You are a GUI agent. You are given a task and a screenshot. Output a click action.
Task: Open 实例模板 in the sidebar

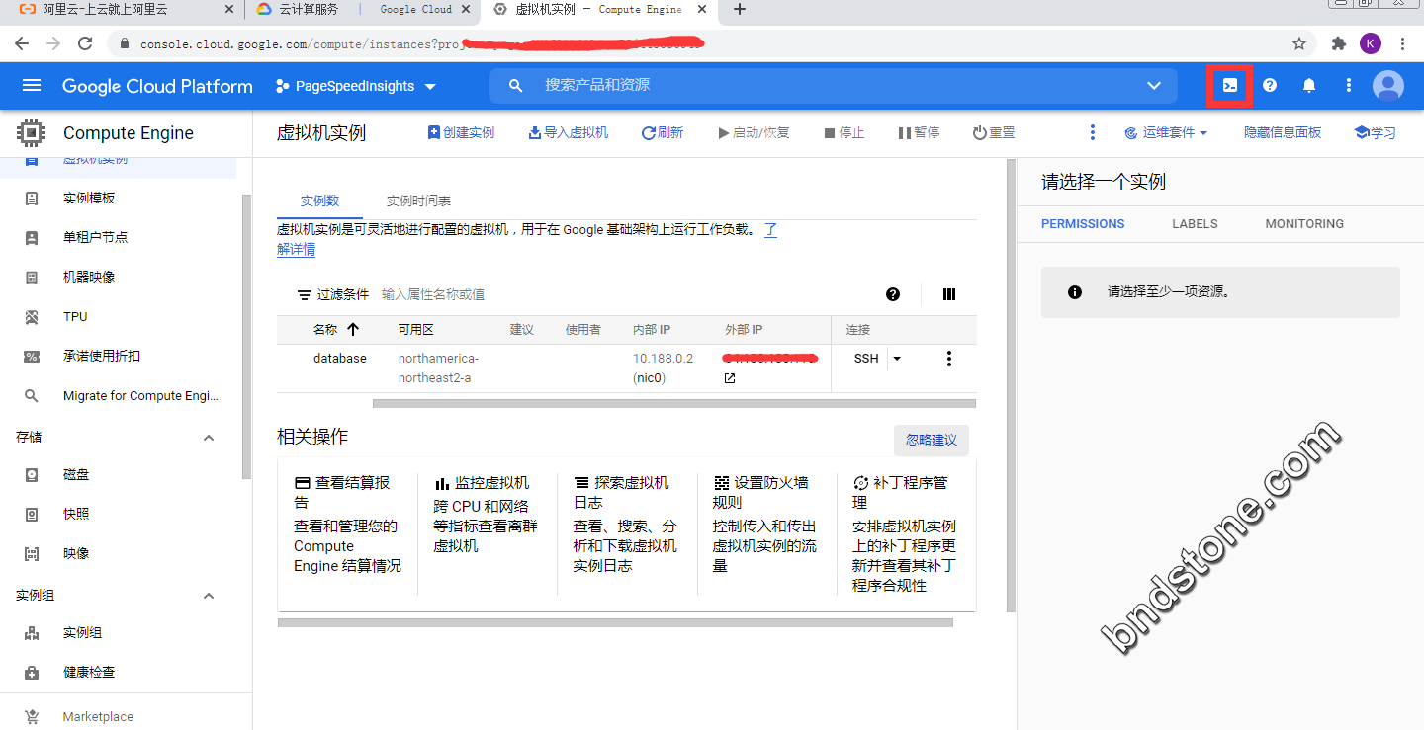(x=89, y=198)
